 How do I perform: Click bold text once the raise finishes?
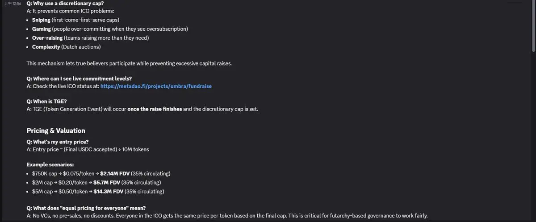(155, 109)
